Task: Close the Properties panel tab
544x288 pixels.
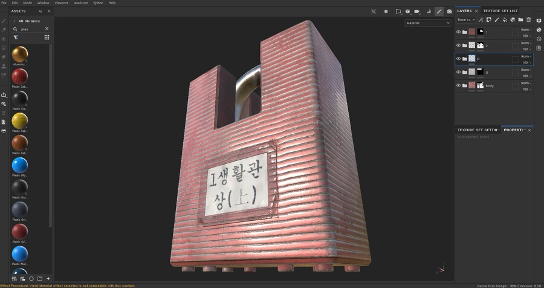Action: pos(529,130)
